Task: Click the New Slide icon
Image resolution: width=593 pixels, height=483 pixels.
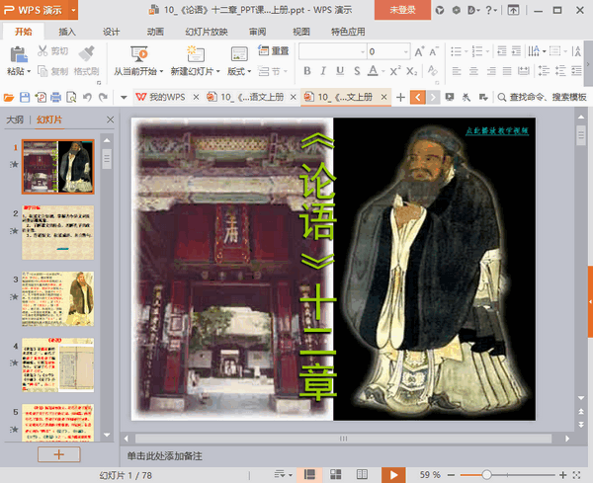Action: tap(196, 54)
